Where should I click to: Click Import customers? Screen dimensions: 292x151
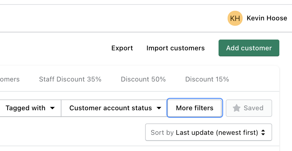(176, 48)
